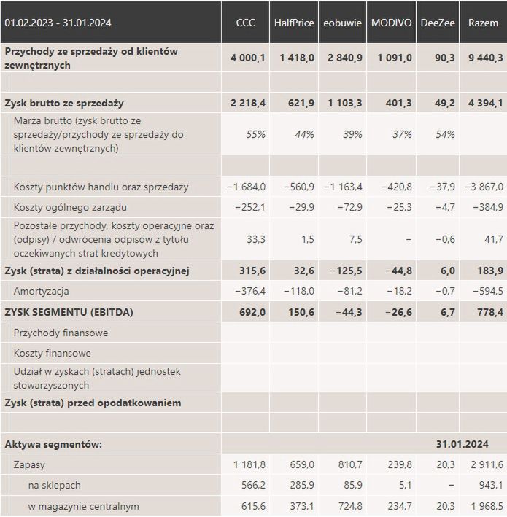Click other income total 41,7
Image resolution: width=507 pixels, height=517 pixels.
pos(494,239)
